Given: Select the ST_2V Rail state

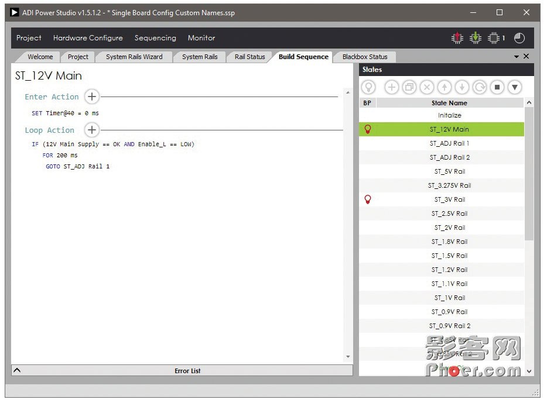Looking at the screenshot, I should click(x=450, y=228).
